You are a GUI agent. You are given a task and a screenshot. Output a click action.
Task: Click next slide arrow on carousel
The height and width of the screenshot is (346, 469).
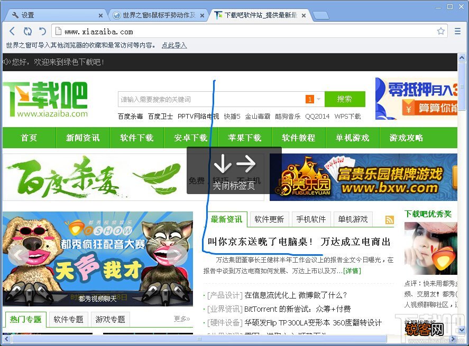(x=177, y=255)
